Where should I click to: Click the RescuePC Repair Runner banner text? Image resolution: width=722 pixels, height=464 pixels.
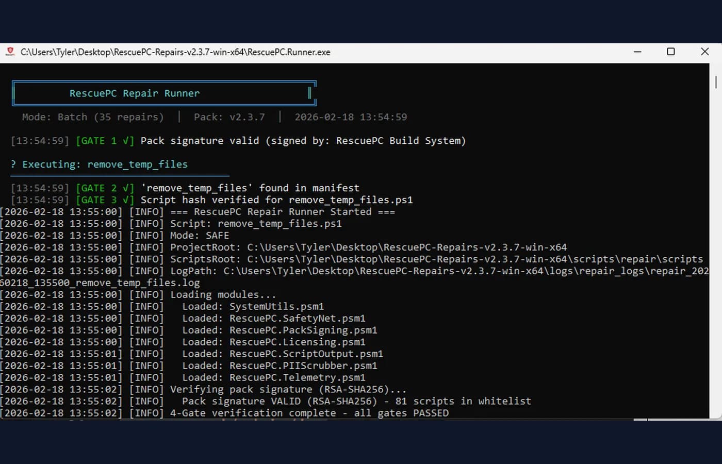(135, 93)
